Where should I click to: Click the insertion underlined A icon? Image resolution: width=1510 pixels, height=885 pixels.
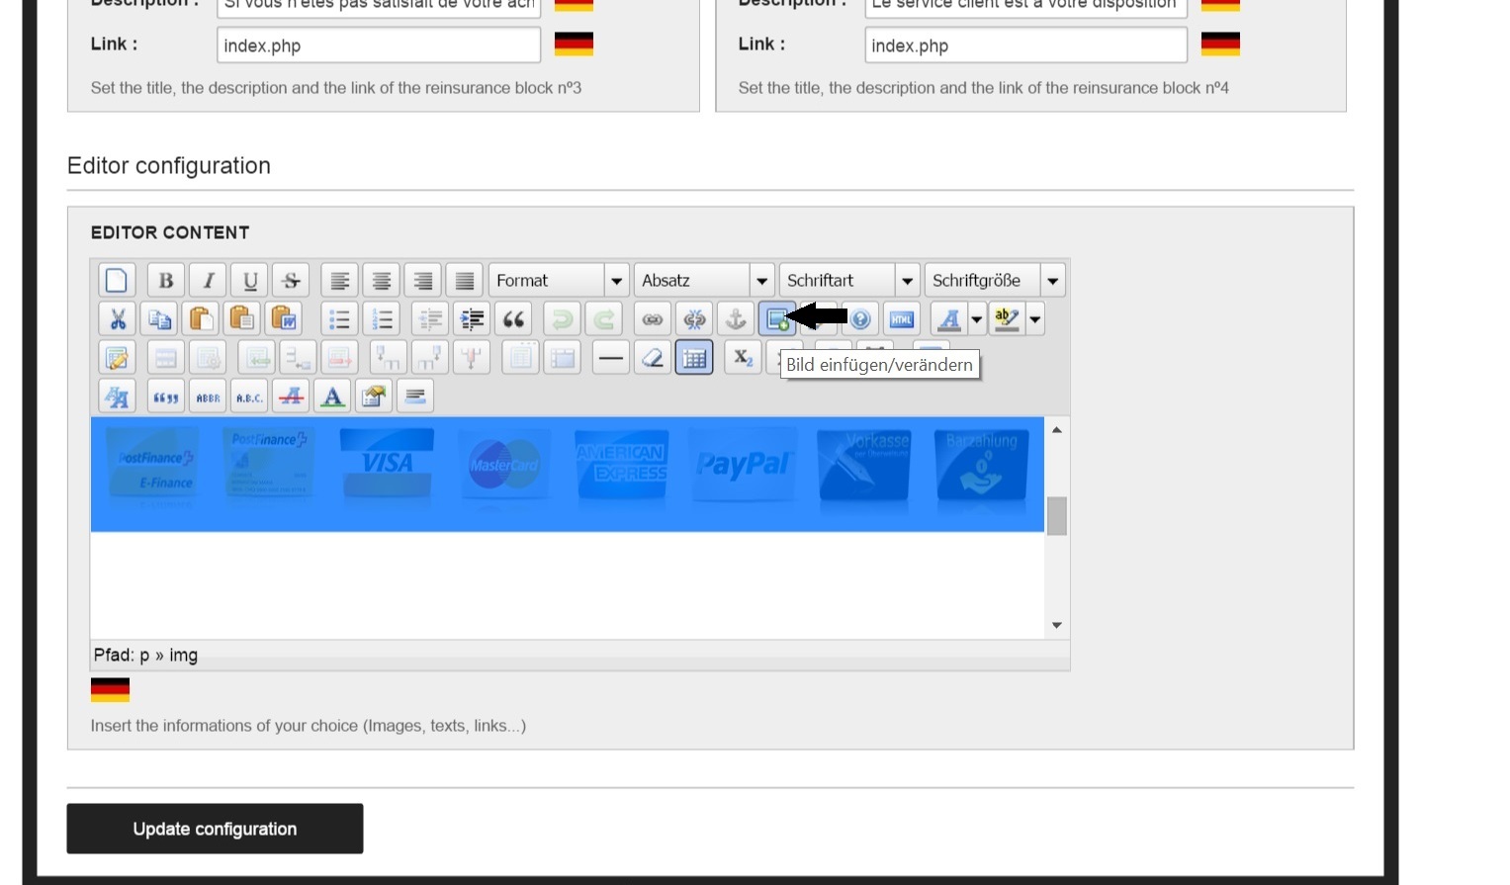point(332,397)
